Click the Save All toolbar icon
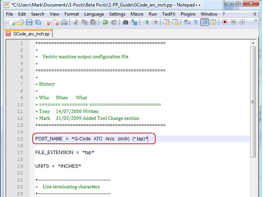 pyautogui.click(x=38, y=22)
